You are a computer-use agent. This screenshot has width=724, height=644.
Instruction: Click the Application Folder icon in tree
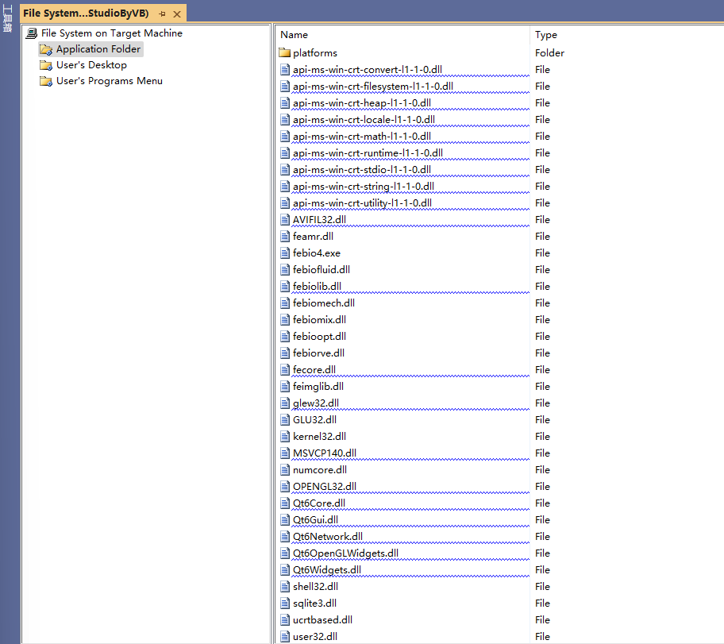click(46, 49)
